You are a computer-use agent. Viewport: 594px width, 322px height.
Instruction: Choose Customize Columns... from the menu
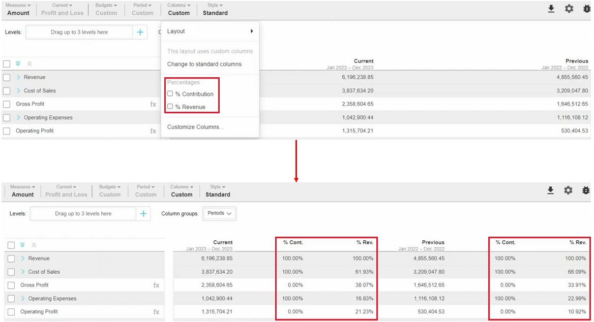[195, 127]
